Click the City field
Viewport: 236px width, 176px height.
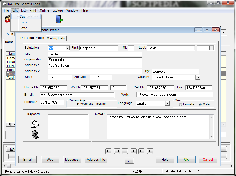(x=176, y=72)
